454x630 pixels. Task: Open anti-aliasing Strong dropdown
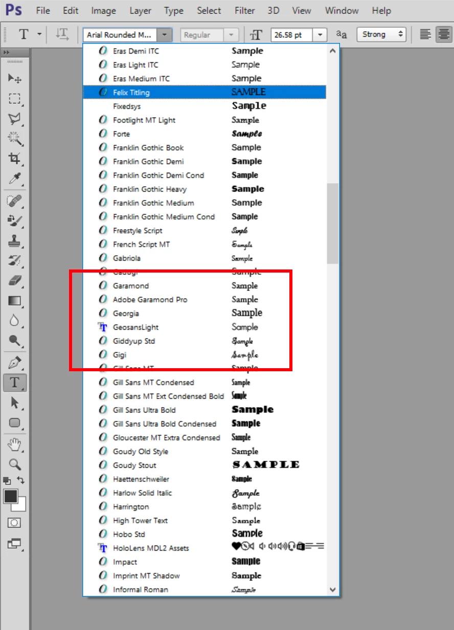coord(381,34)
